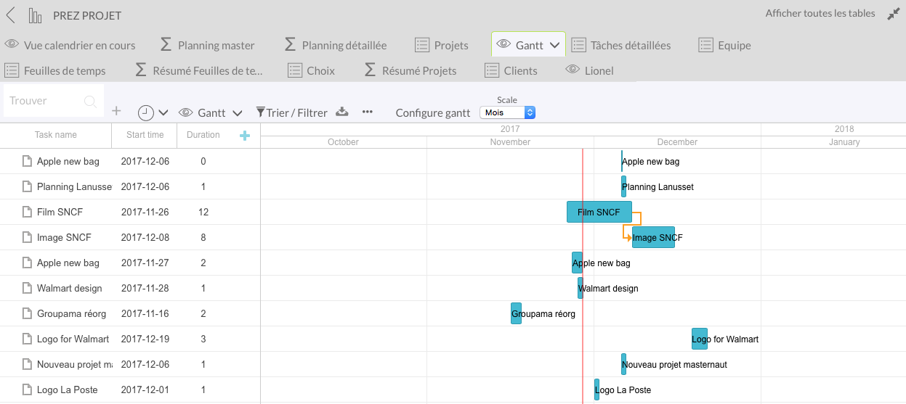Click the December month header
906x404 pixels.
677,142
